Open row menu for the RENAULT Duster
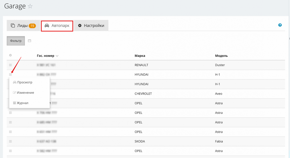 tap(10, 65)
